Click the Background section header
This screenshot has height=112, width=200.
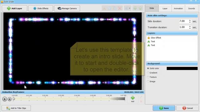click(x=172, y=63)
